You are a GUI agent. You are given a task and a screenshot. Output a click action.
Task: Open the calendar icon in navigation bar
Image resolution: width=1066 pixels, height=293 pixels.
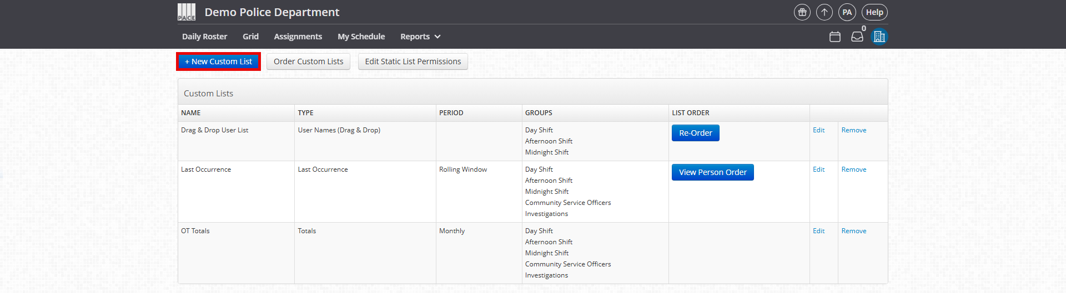pos(834,37)
